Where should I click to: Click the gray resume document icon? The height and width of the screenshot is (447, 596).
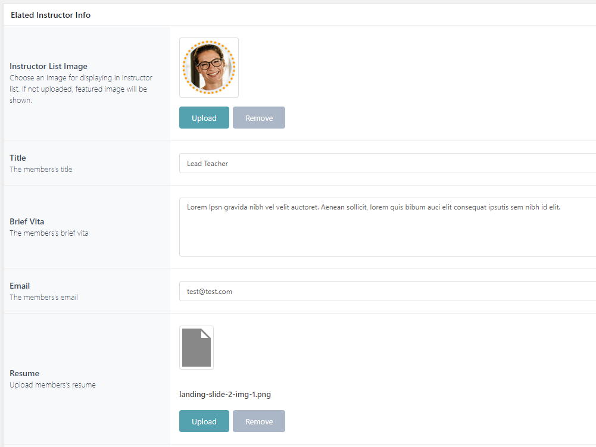point(196,348)
